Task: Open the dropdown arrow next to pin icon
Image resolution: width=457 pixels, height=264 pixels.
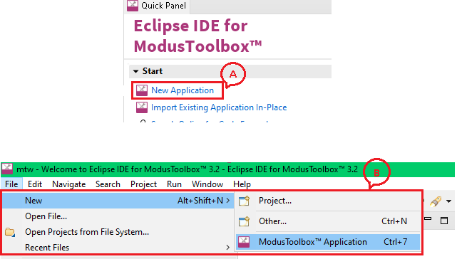Action: [x=449, y=201]
